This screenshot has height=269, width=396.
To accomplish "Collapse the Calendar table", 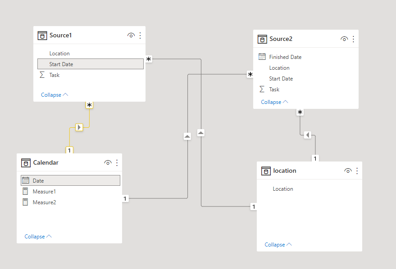I will (x=38, y=237).
